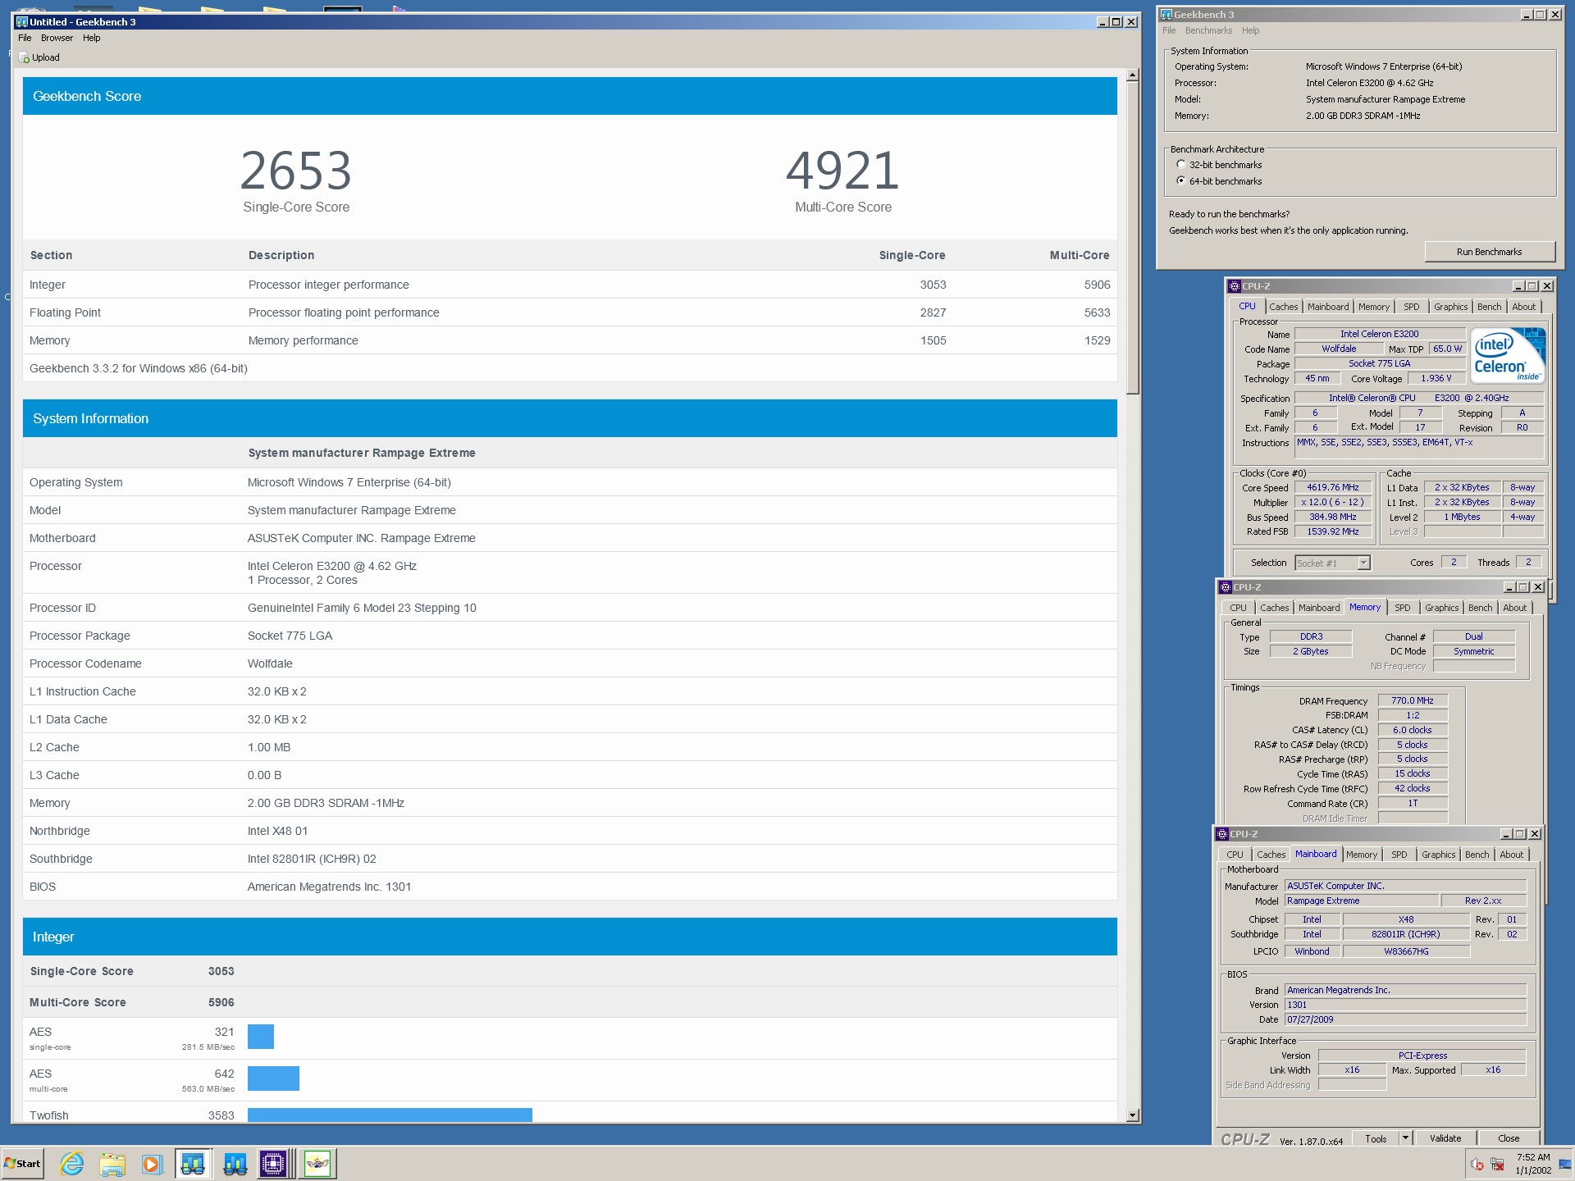Image resolution: width=1575 pixels, height=1181 pixels.
Task: Click the disconnected network tray icon
Action: (x=1497, y=1164)
